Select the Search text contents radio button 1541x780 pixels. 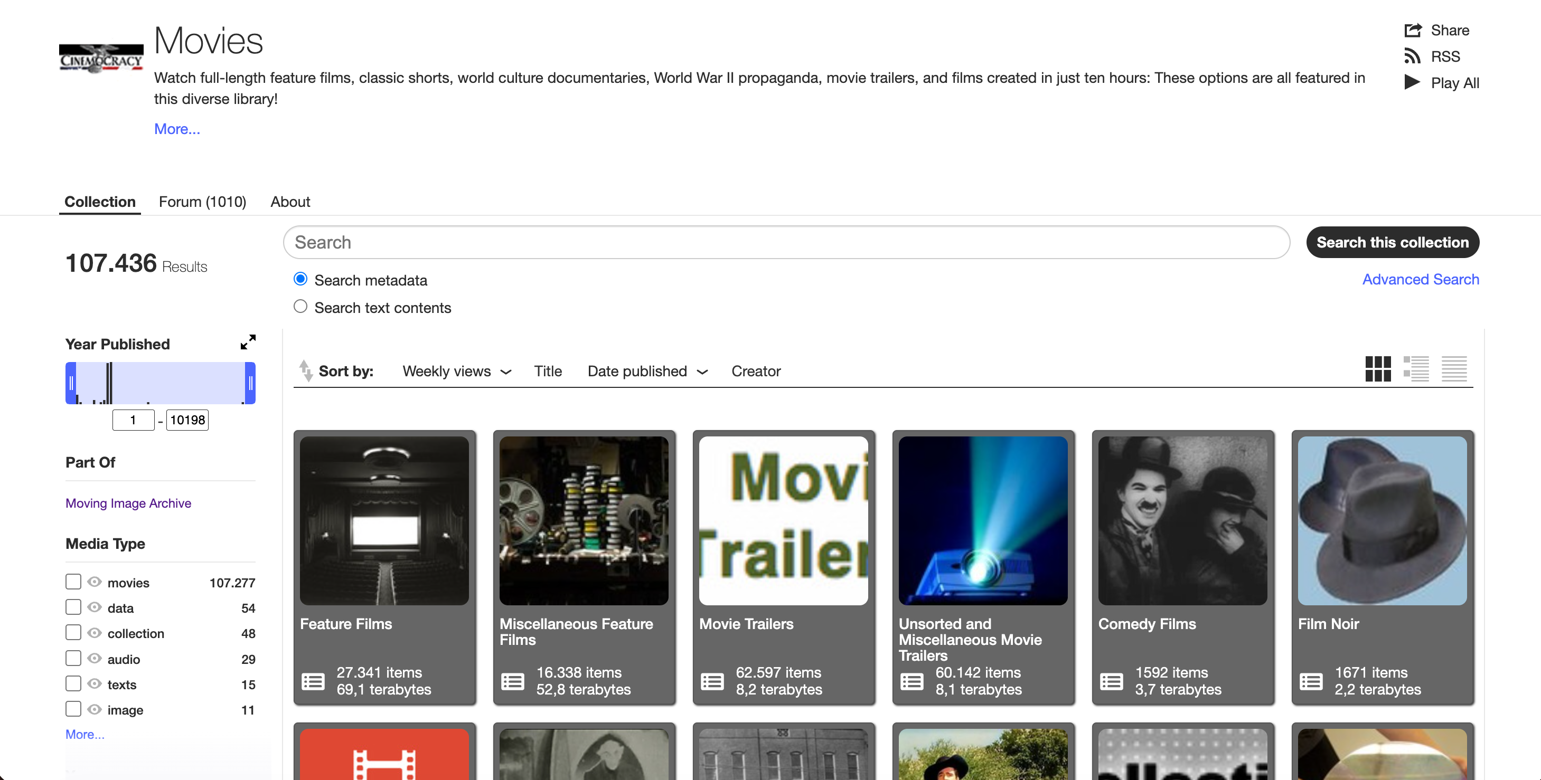coord(300,306)
